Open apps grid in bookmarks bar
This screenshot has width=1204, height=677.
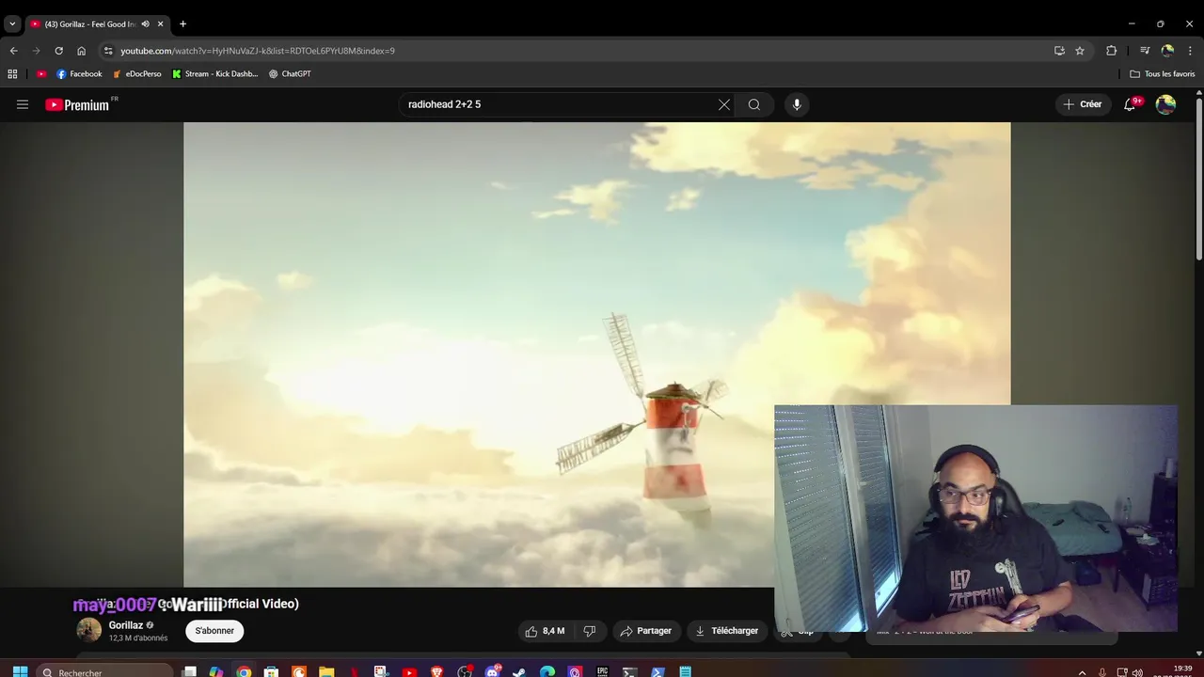click(x=12, y=73)
